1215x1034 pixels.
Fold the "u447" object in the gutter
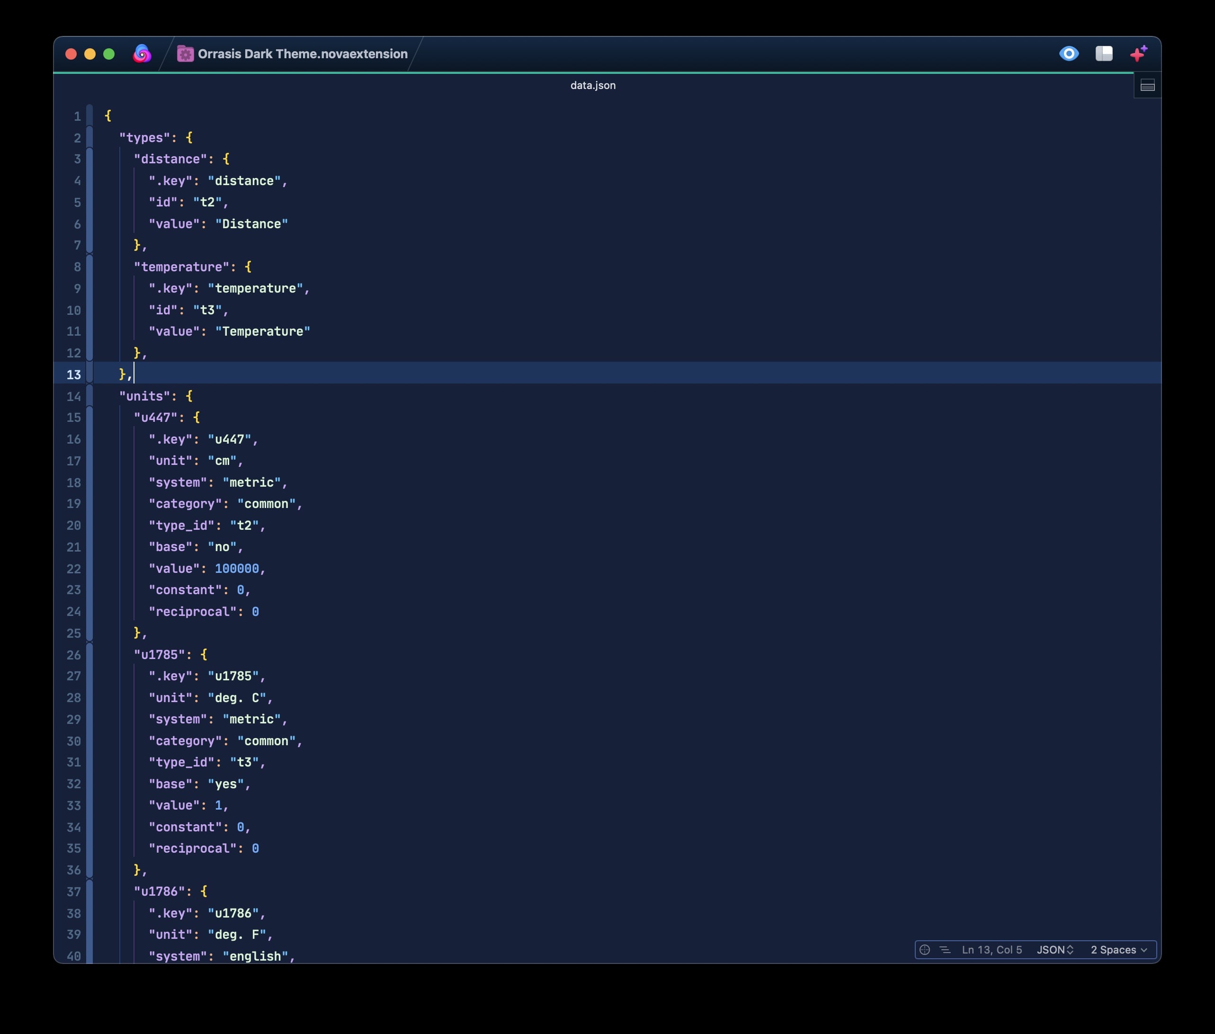(x=89, y=525)
